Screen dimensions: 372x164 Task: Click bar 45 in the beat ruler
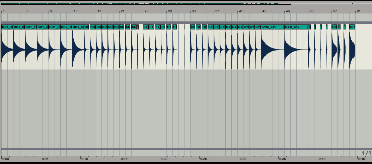[264, 11]
